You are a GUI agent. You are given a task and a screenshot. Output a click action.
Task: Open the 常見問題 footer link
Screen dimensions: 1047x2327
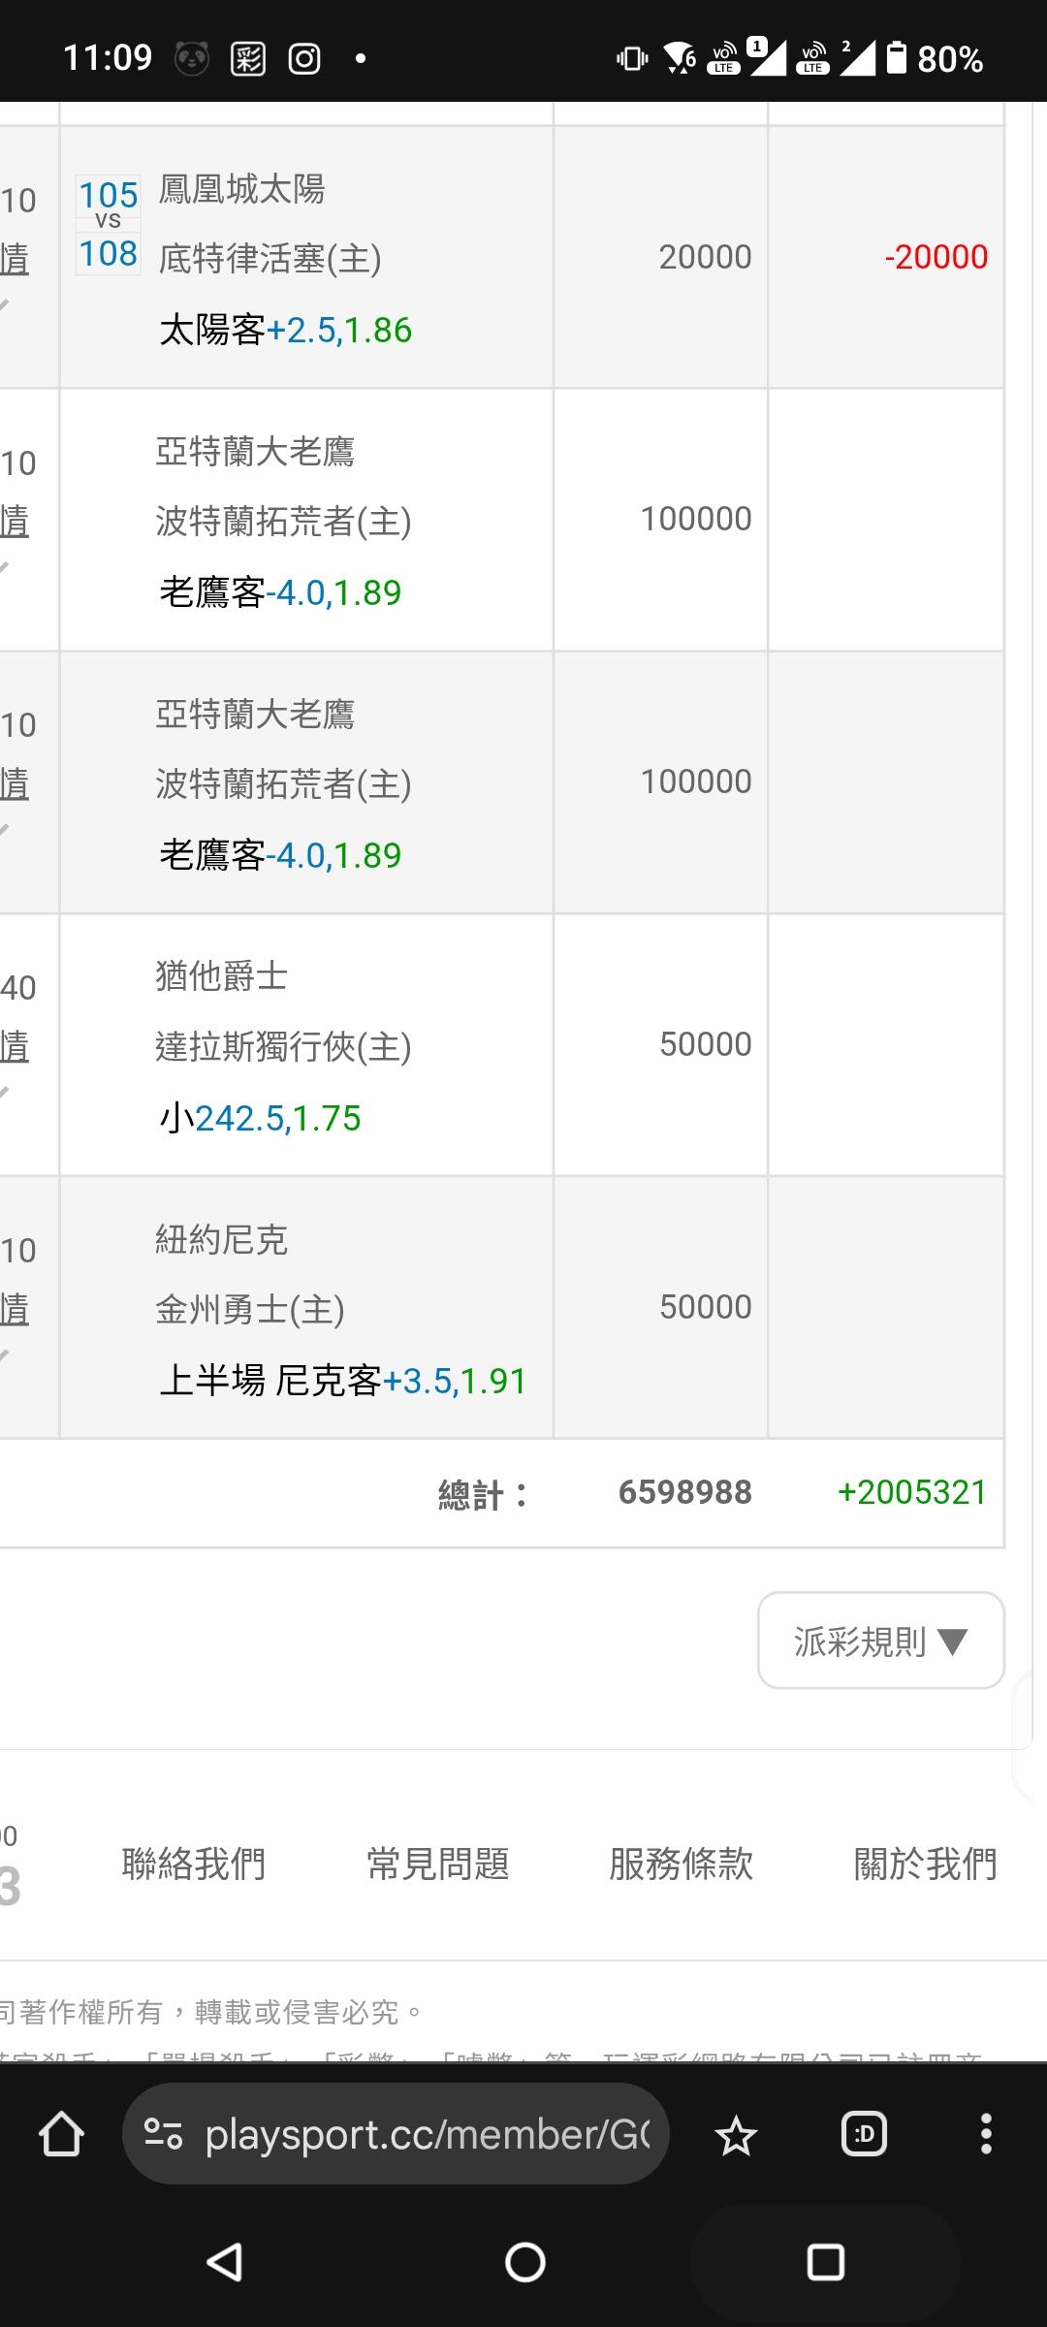438,1864
